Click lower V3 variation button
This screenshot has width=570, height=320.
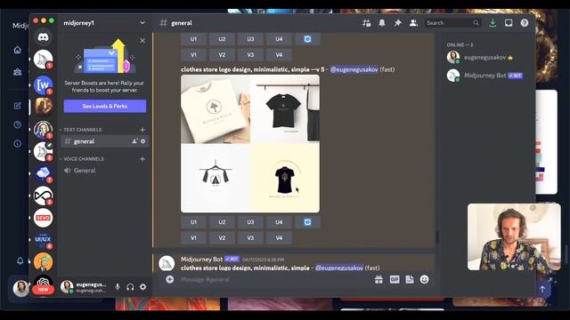pyautogui.click(x=250, y=238)
